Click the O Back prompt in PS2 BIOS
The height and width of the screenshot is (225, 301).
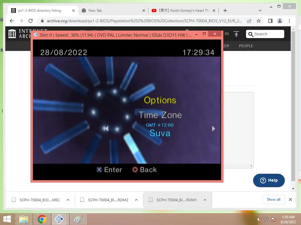click(145, 170)
